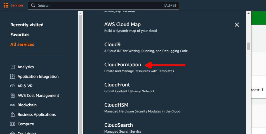Open AWS Cloud Map service

122,24
